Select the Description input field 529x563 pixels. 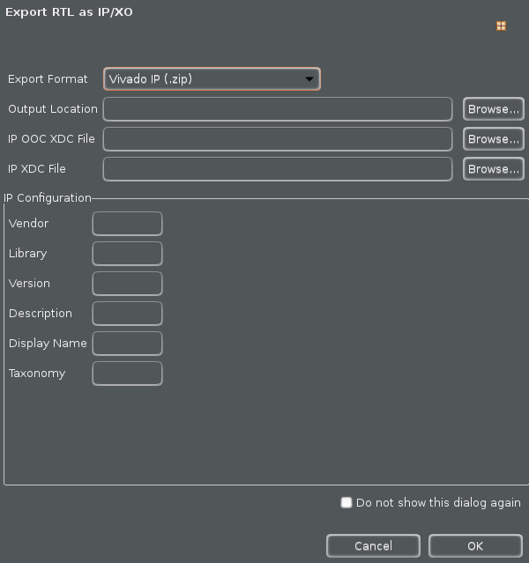click(x=127, y=314)
